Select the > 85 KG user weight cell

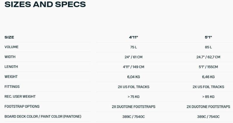point(208,97)
